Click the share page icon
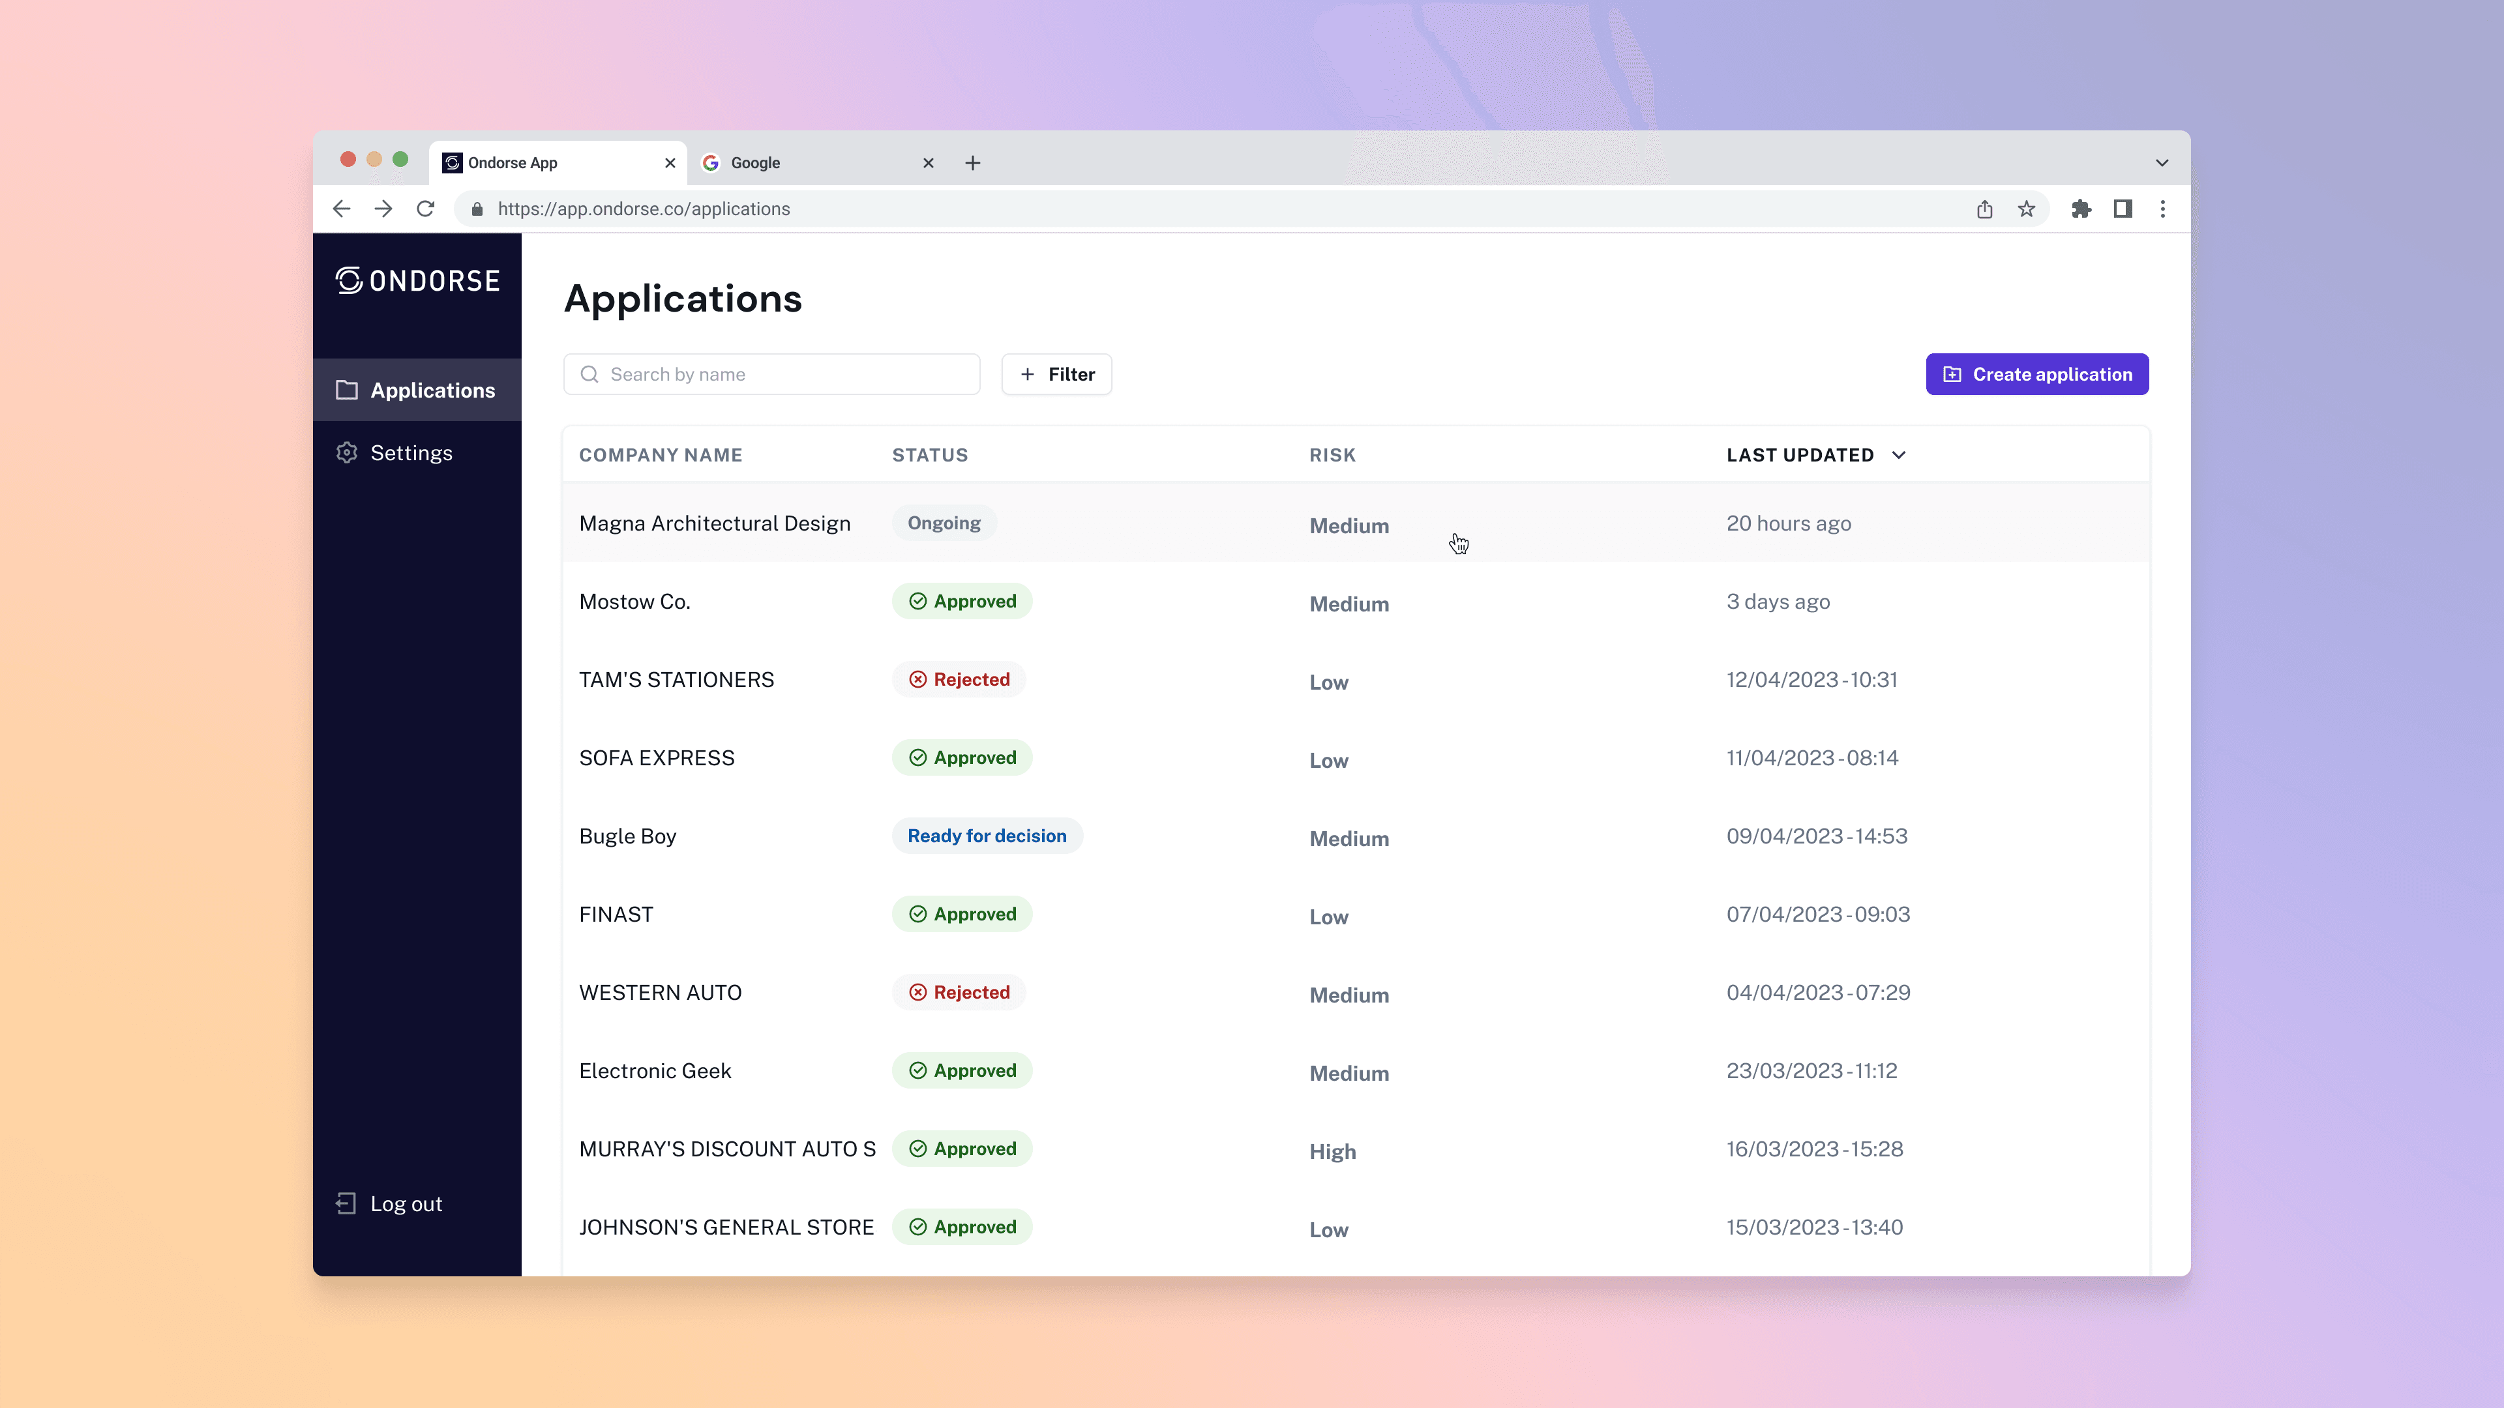2504x1408 pixels. (x=1984, y=209)
